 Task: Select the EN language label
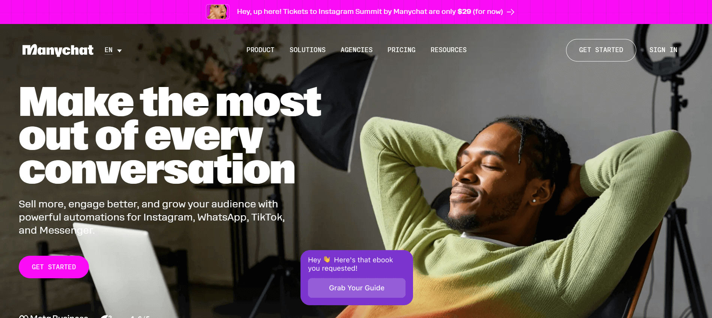(108, 50)
